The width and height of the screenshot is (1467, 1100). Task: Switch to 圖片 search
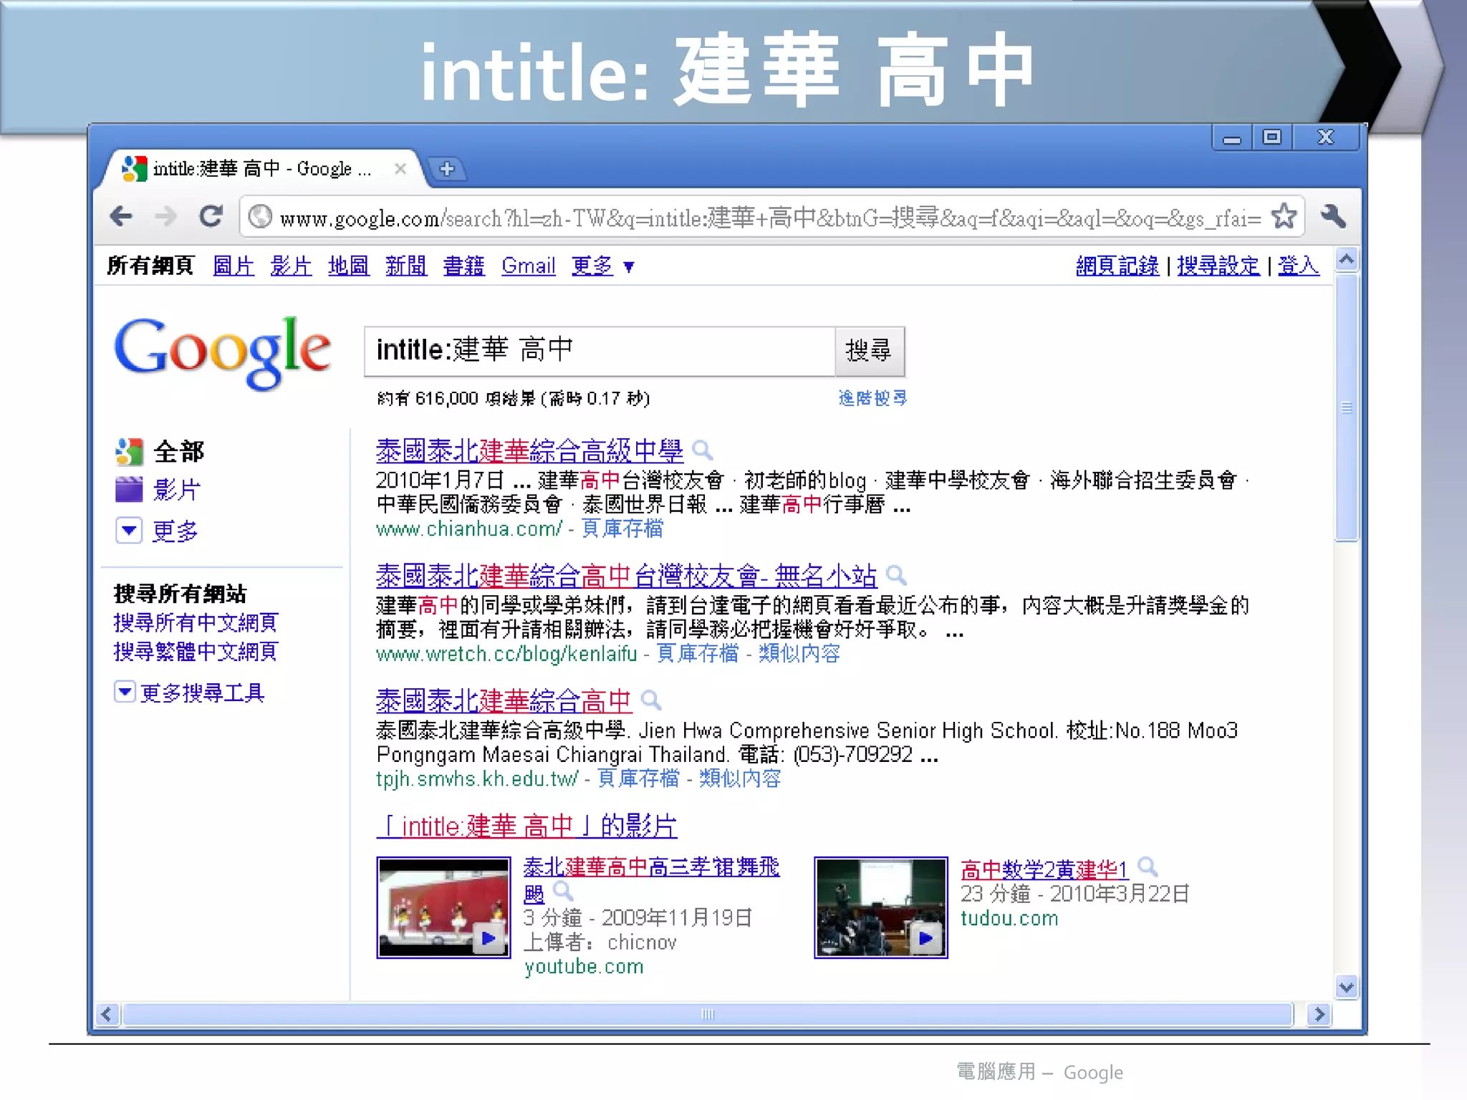[234, 266]
